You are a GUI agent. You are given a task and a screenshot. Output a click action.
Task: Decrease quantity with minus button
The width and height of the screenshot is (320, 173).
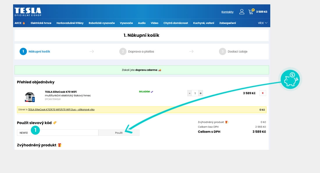pyautogui.click(x=190, y=93)
